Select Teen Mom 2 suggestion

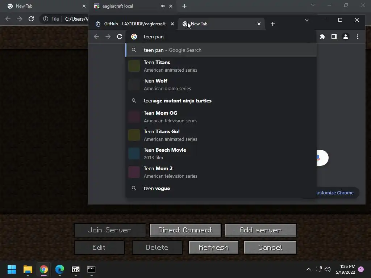[221, 172]
